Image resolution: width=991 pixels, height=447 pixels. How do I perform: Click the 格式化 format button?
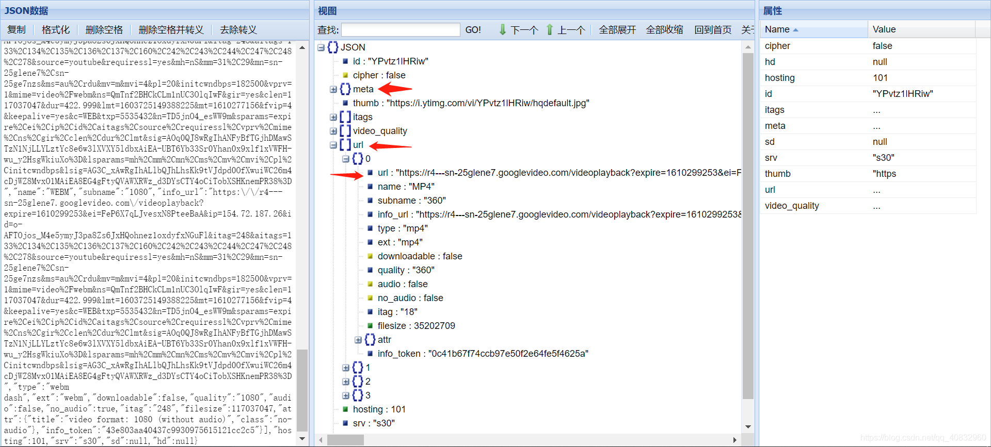click(56, 30)
